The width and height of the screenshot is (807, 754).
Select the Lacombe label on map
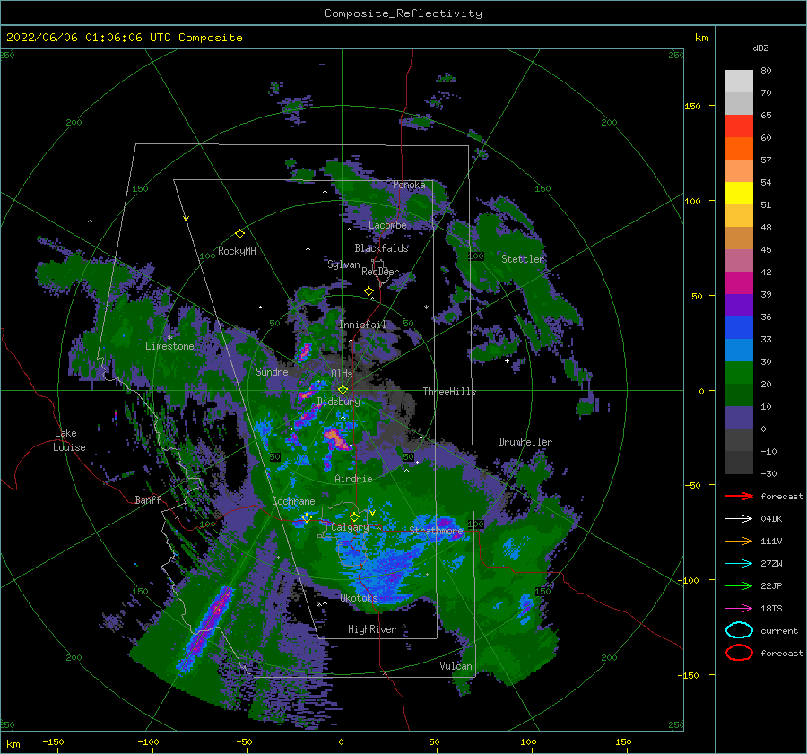(387, 225)
